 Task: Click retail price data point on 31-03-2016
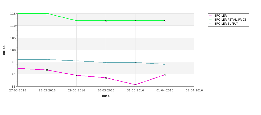(135, 21)
